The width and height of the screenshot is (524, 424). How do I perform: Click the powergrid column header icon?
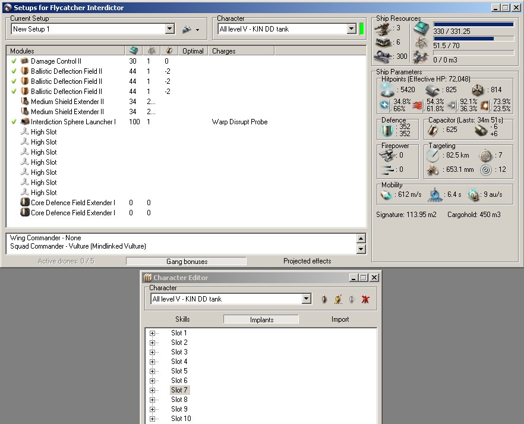[x=151, y=51]
